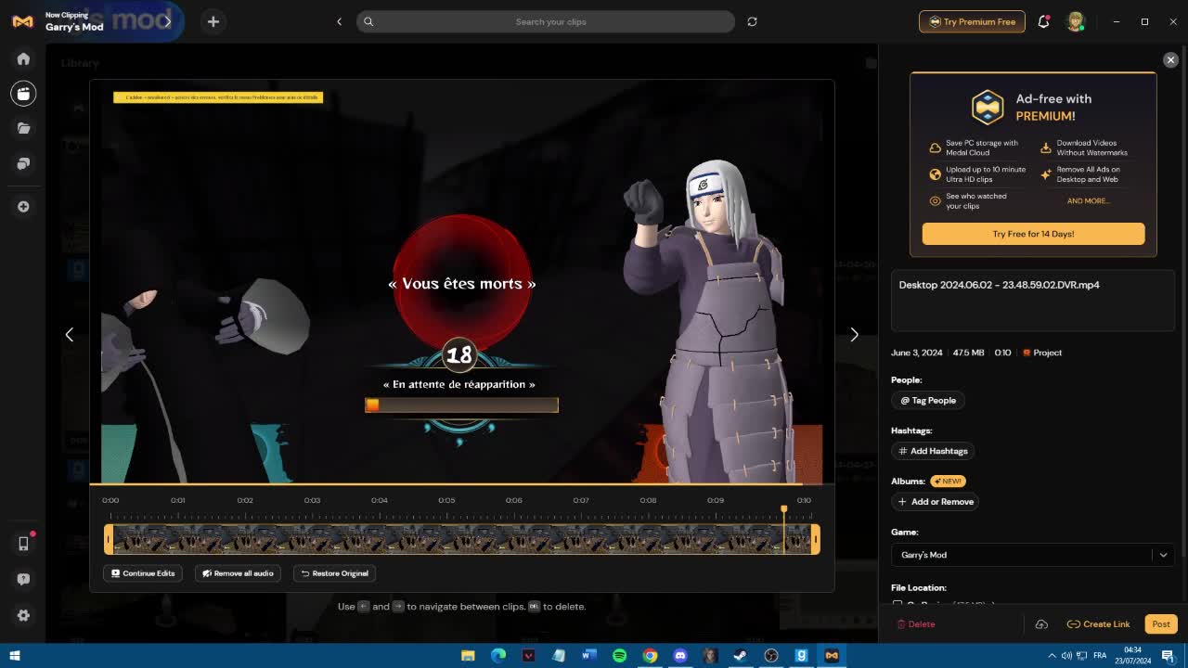Image resolution: width=1188 pixels, height=668 pixels.
Task: Delete the clip
Action: [916, 624]
